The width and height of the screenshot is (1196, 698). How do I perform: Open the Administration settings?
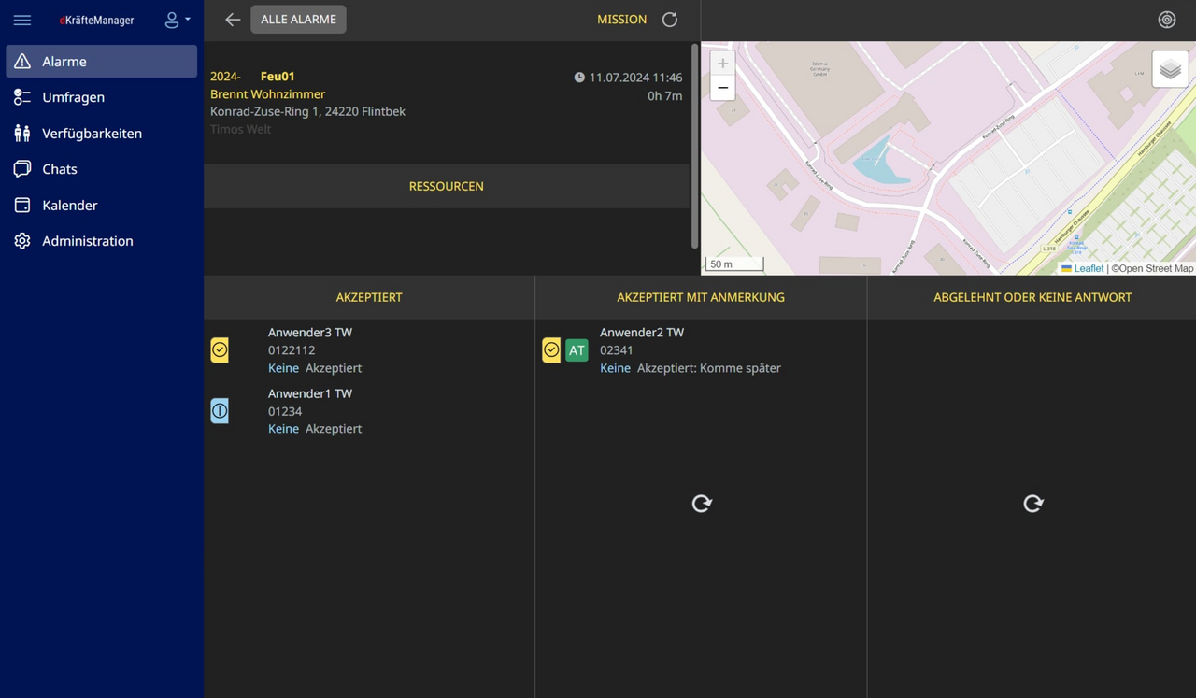pos(87,241)
